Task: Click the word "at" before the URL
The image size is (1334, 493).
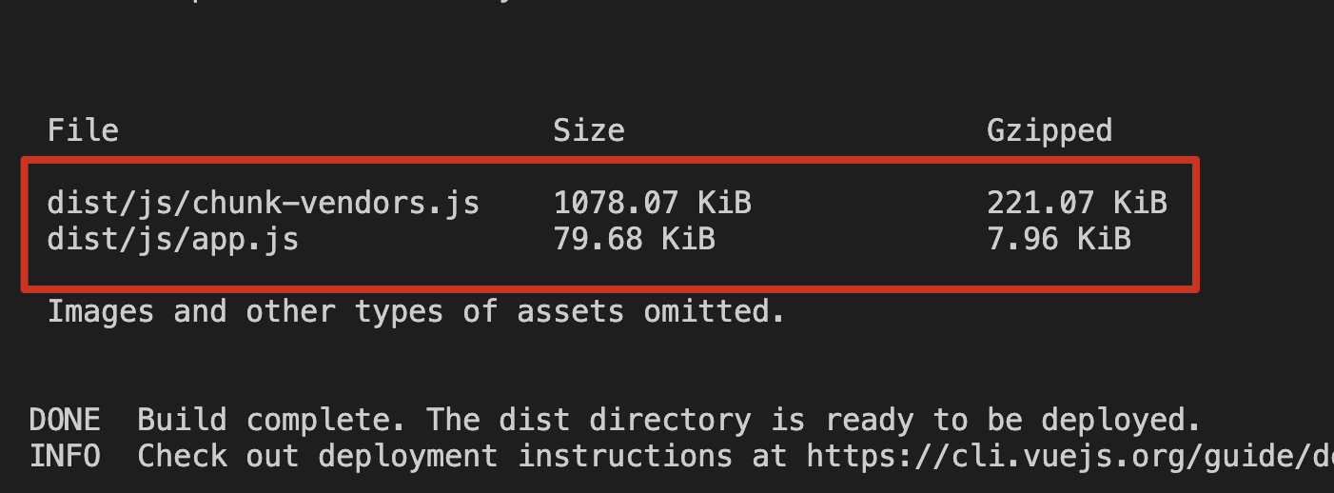Action: (x=769, y=457)
